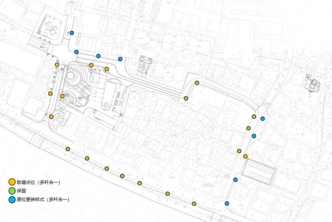Click the blue marker next to the hatched rectangular building

(x=235, y=179)
